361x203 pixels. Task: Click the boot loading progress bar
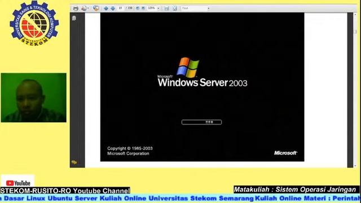202,122
